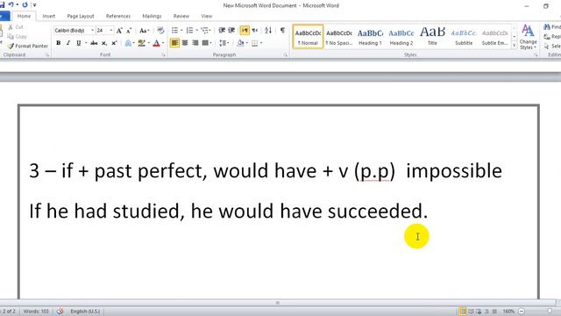
Task: Justify the text
Action: [205, 43]
